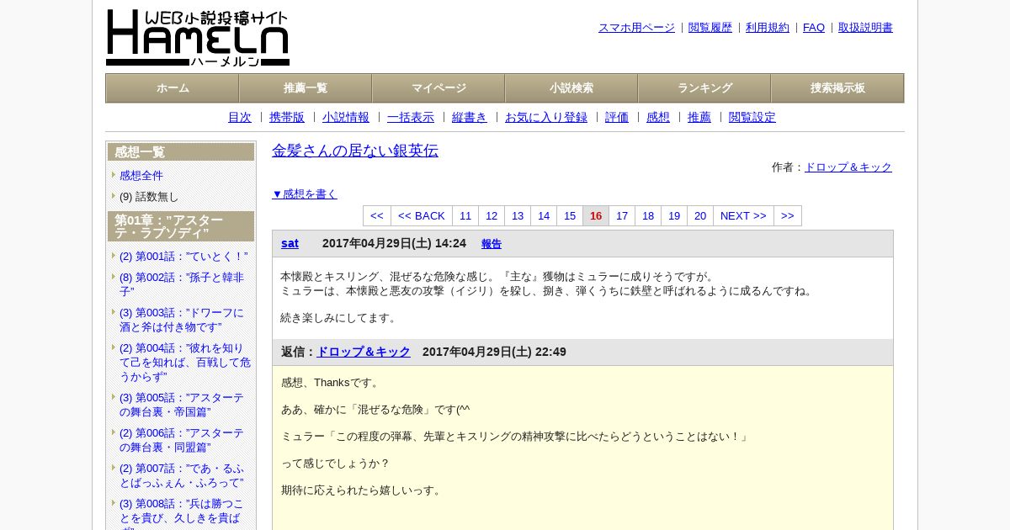Go to page 12
The width and height of the screenshot is (1010, 530).
[492, 216]
